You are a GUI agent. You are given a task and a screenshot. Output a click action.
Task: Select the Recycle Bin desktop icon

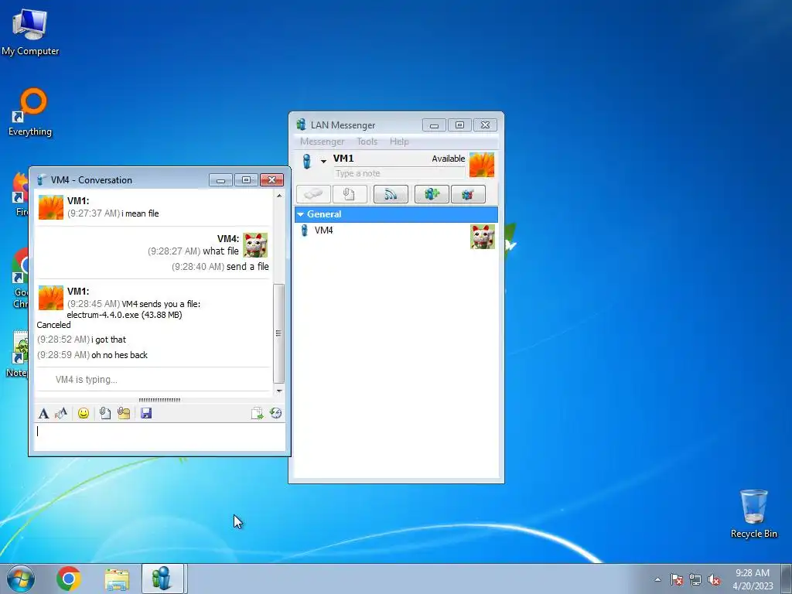coord(753,514)
